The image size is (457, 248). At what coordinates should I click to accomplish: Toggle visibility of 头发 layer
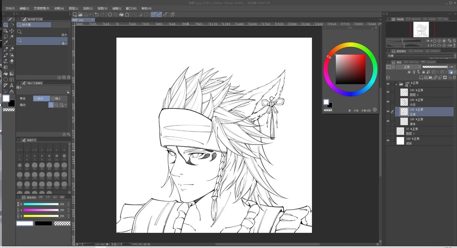[388, 102]
